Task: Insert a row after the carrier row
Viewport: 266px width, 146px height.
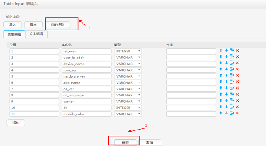Action: (232, 100)
